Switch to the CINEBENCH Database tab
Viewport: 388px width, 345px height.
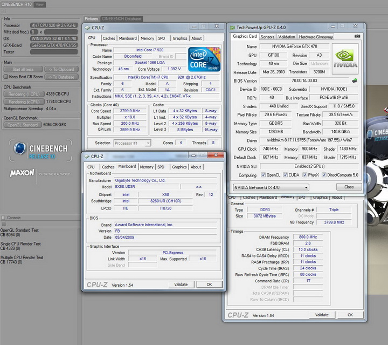click(x=121, y=19)
